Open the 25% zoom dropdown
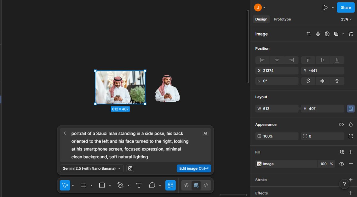 (346, 19)
